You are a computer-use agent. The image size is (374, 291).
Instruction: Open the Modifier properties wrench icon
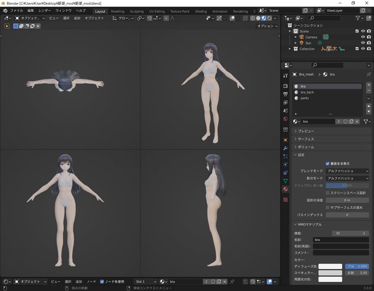[x=285, y=148]
